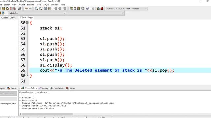The height and width of the screenshot is (118, 211).
Task: Open the Project menu
Action: click(x=22, y=5)
